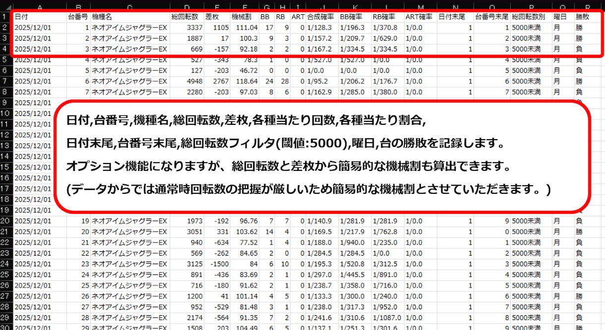Click the cell with value 46.72
The height and width of the screenshot is (330, 605).
click(244, 70)
